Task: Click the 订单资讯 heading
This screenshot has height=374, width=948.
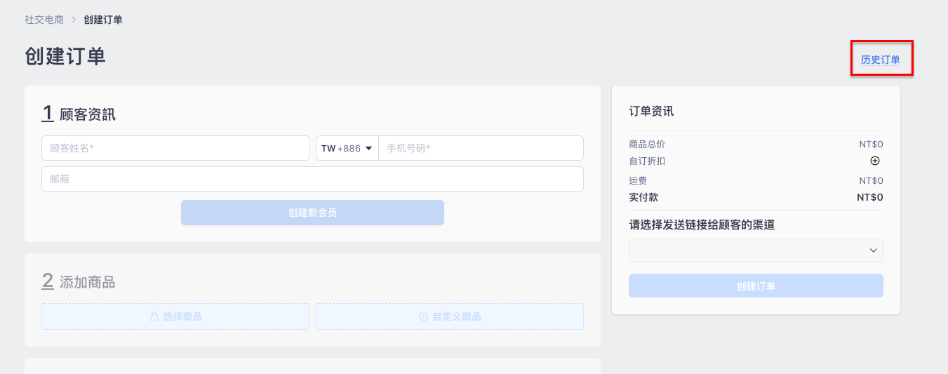Action: [651, 111]
